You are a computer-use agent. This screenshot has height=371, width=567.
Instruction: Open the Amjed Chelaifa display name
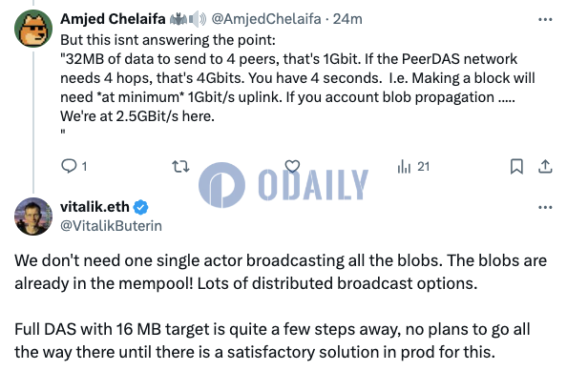coord(113,19)
